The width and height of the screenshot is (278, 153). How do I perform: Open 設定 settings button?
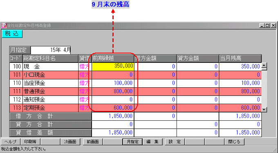point(175,142)
